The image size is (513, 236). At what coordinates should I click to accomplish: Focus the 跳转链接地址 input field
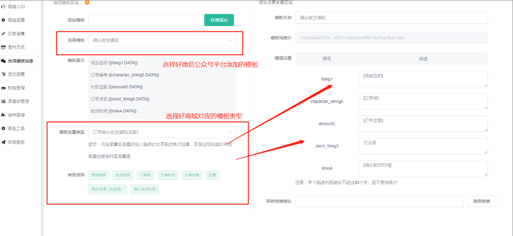[379, 201]
